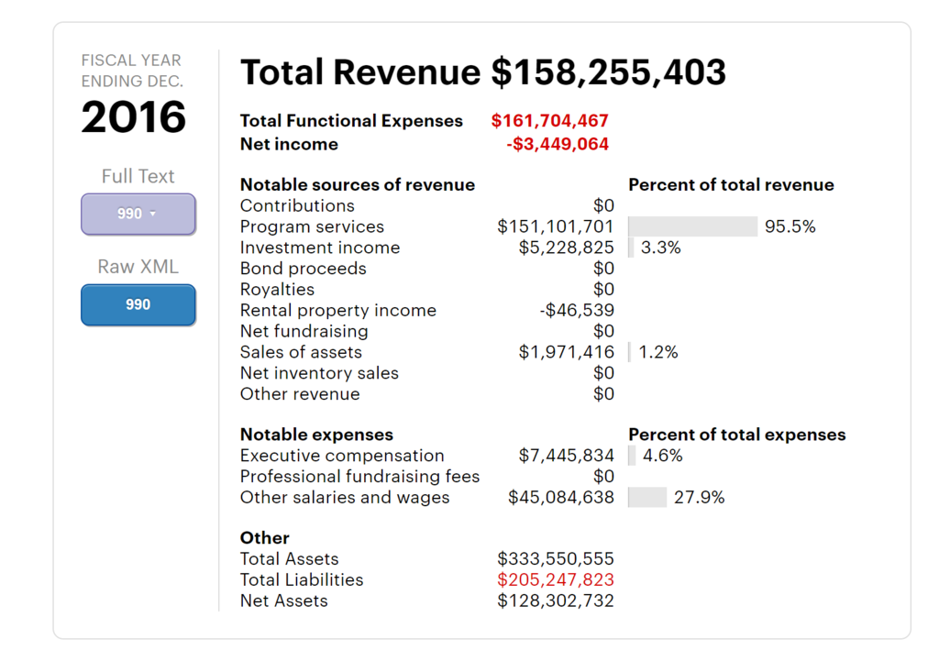Click the Professional fundraising fees label
This screenshot has width=939, height=661.
click(x=359, y=477)
